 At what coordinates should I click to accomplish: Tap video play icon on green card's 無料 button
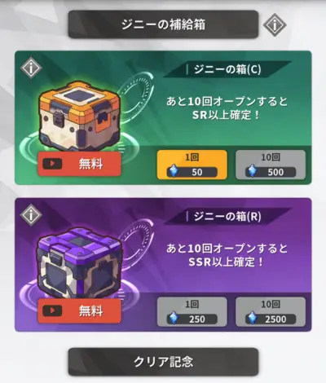point(52,164)
